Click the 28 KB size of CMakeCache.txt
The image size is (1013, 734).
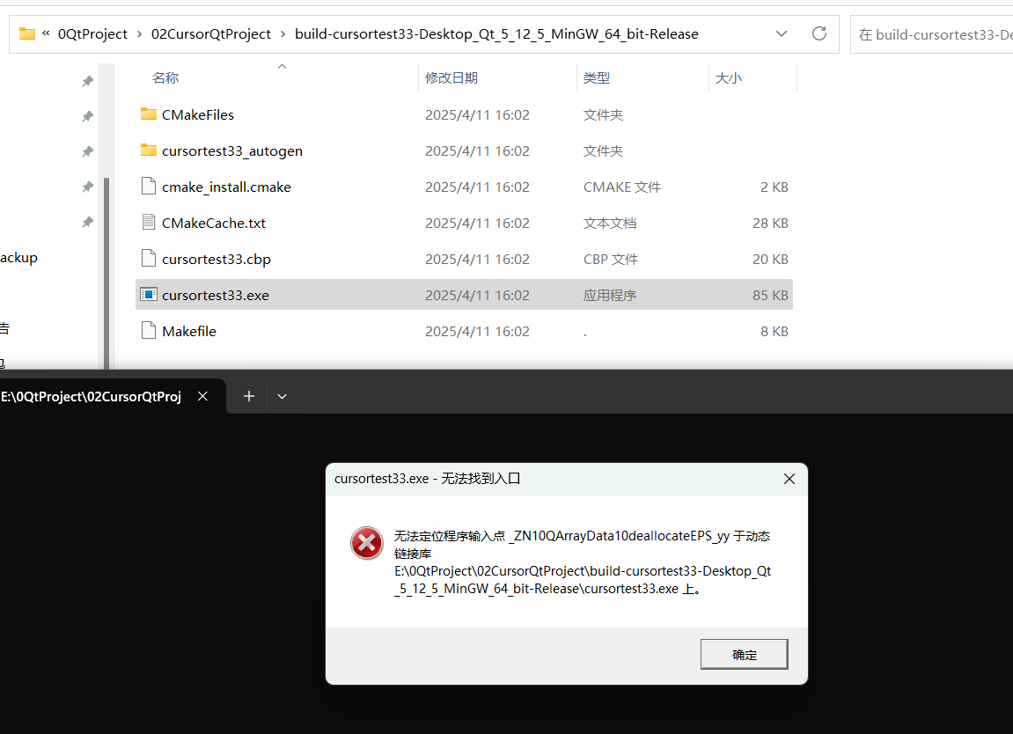pyautogui.click(x=770, y=223)
